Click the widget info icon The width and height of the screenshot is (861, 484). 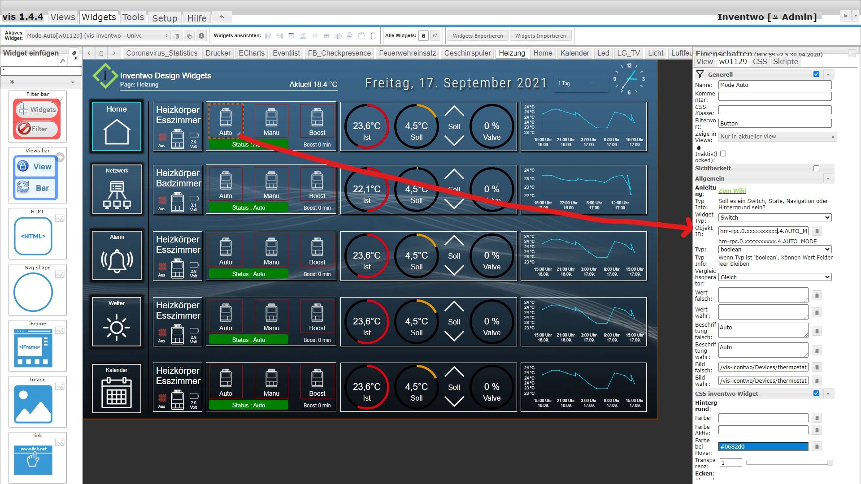201,36
